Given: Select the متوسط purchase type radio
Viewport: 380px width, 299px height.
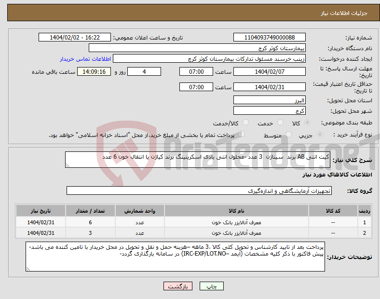Looking at the screenshot, I should (x=288, y=135).
